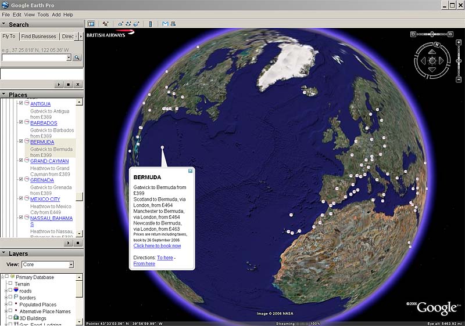Click the Add Image Overlay toolbar icon
Image resolution: width=465 pixels, height=326 pixels.
point(136,24)
